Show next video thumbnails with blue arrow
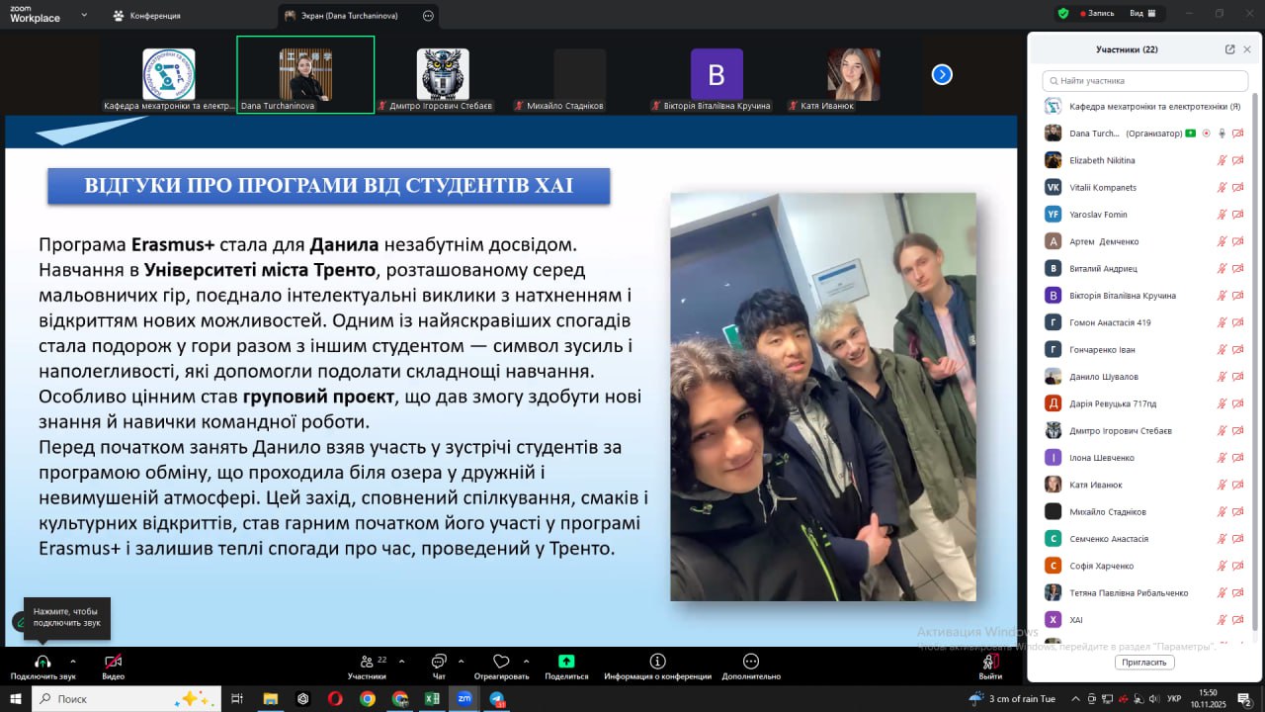Viewport: 1265px width, 712px height. [942, 74]
